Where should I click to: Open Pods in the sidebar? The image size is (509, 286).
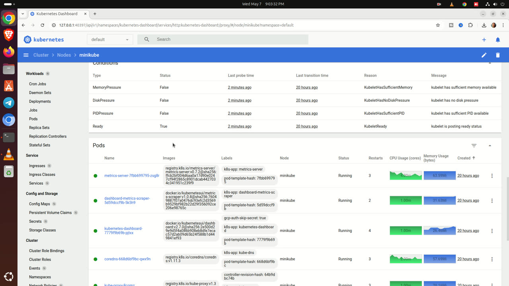(x=33, y=119)
